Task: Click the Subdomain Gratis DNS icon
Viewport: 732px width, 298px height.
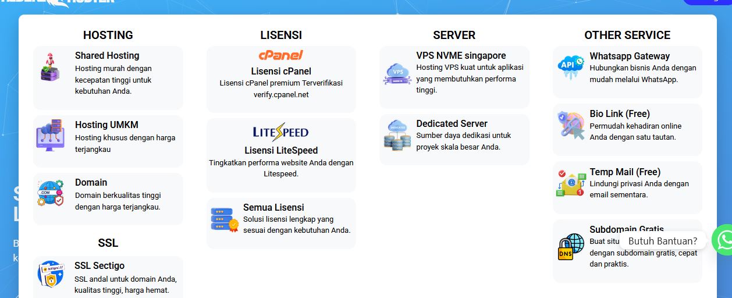Action: pyautogui.click(x=571, y=247)
